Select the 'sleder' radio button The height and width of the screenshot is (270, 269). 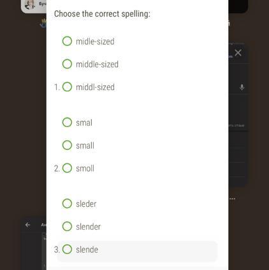67,204
